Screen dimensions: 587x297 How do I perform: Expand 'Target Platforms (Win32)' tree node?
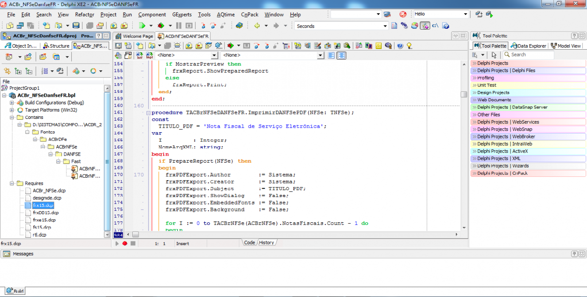12,110
